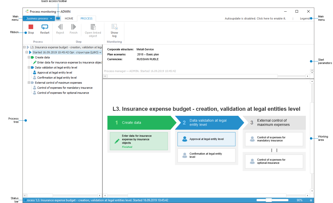
Task: Select the L3. Insurance expense budget tree root
Action: pyautogui.click(x=66, y=47)
